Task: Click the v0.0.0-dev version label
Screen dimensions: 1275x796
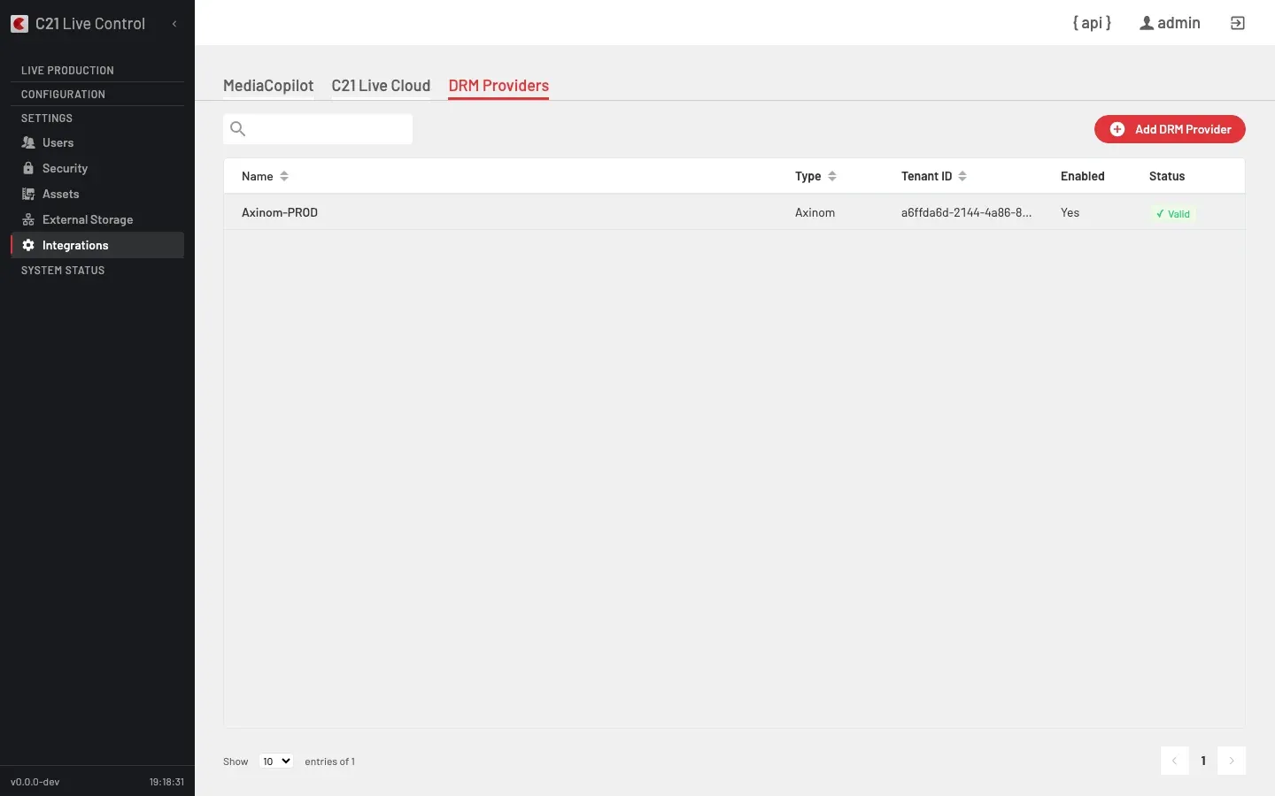Action: 35,782
